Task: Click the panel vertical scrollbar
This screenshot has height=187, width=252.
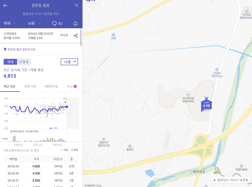Action: point(81,38)
